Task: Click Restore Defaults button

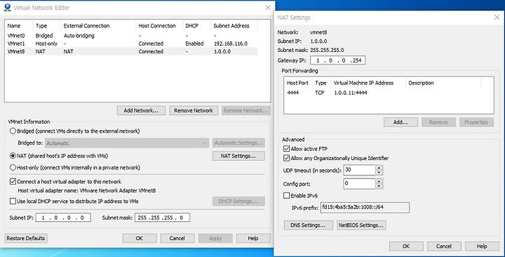Action: (x=26, y=238)
